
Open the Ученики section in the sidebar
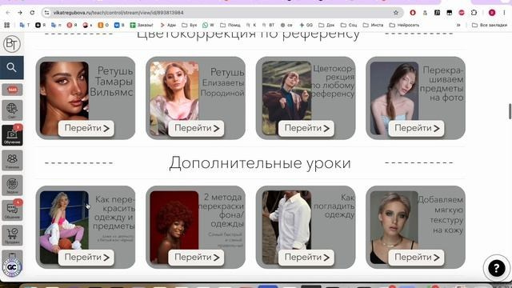tap(12, 160)
